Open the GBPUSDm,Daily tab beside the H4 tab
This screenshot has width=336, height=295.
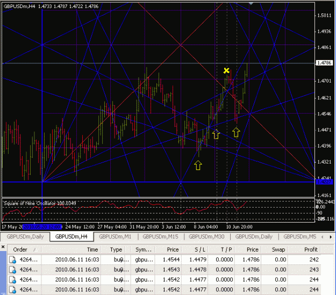click(25, 237)
